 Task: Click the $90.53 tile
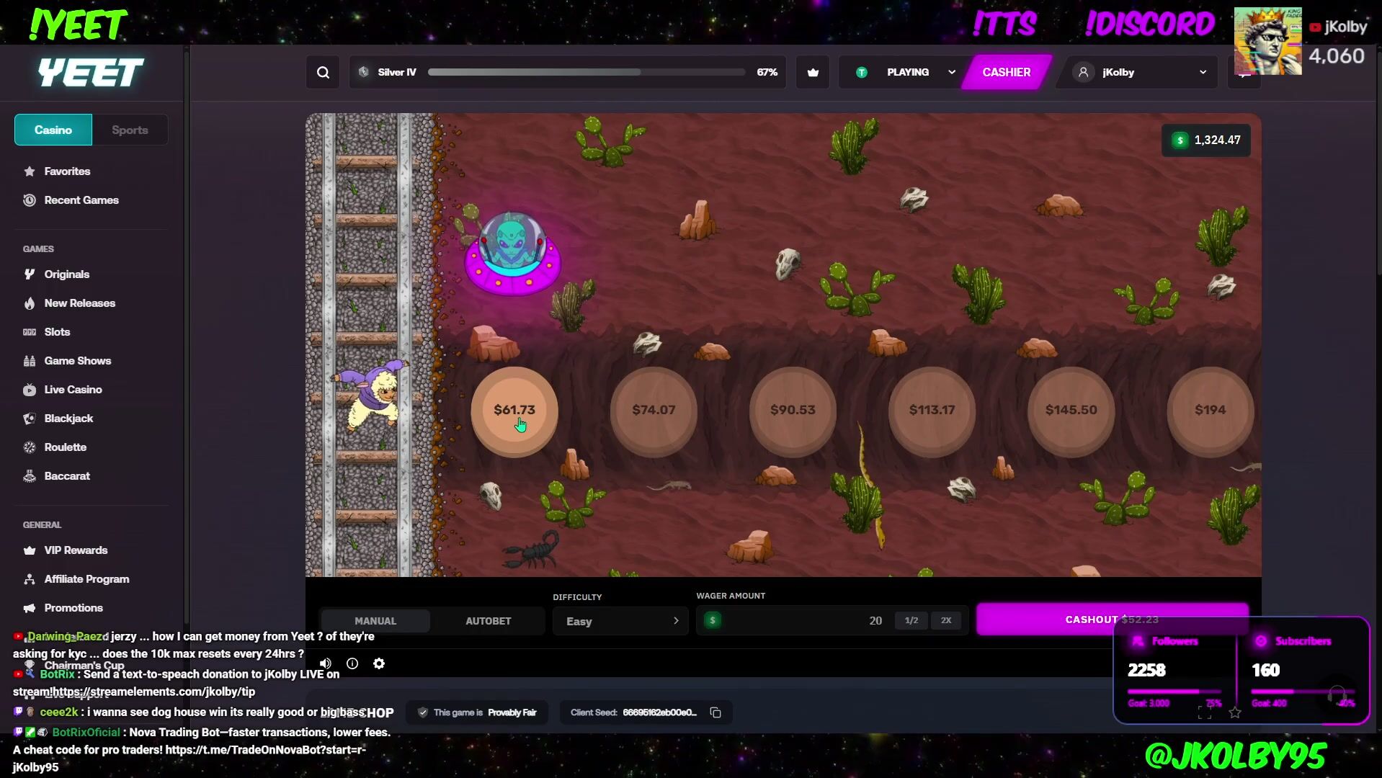pos(793,411)
